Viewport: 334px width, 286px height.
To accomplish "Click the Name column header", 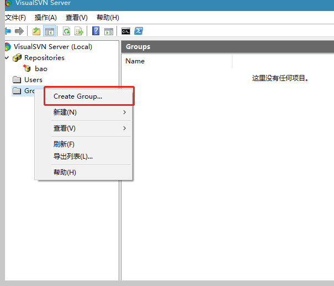I will tap(177, 61).
